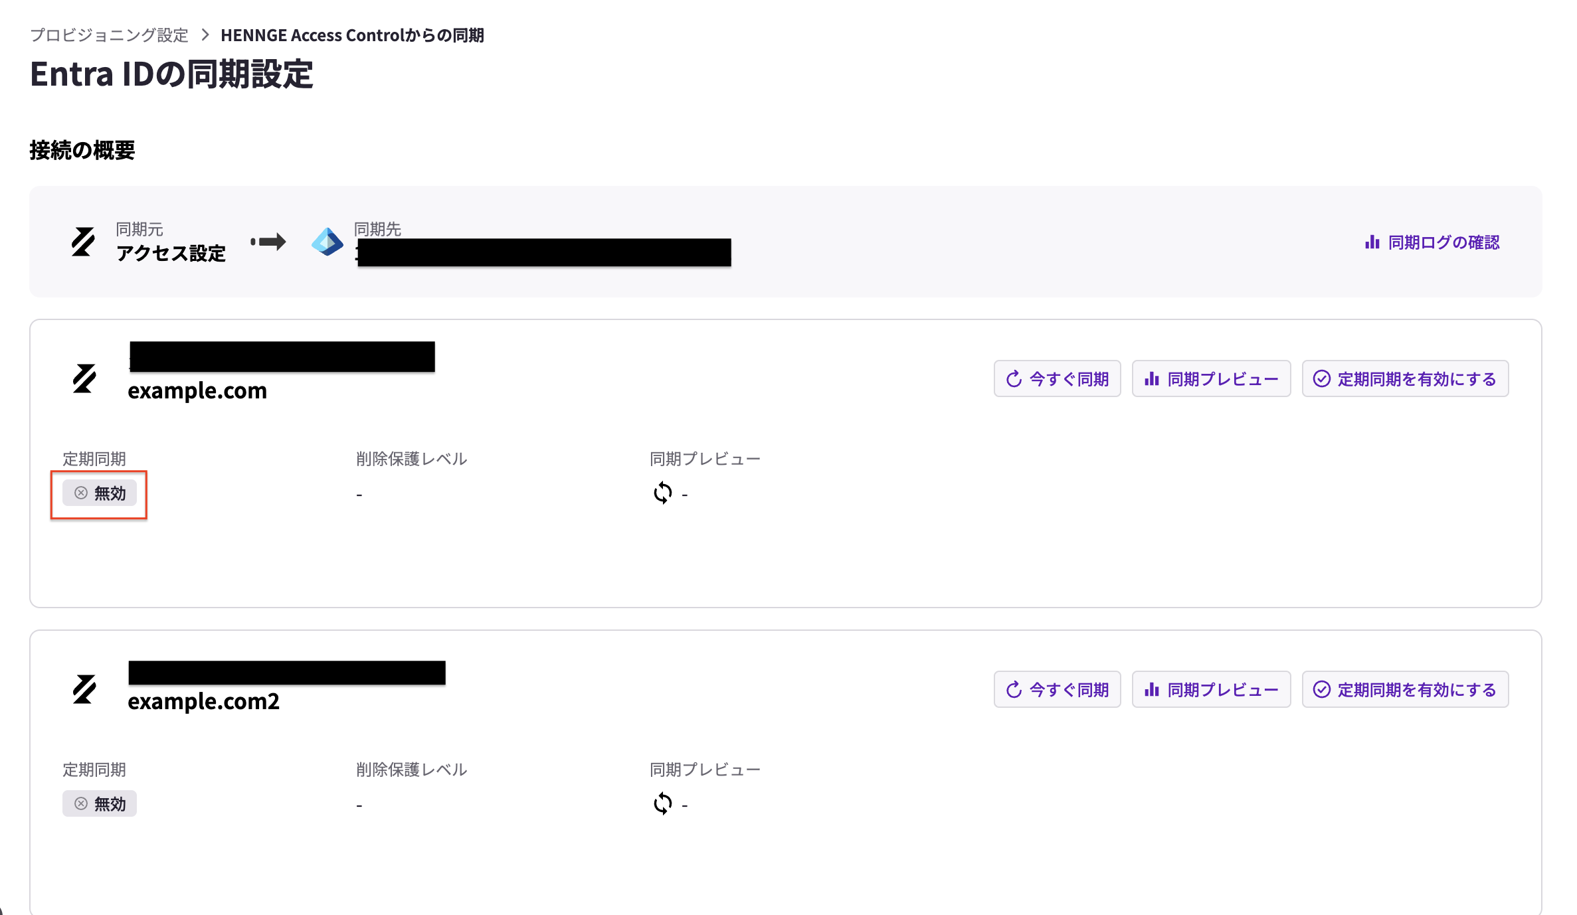Click the sync preview refresh icon for example.com2

click(663, 803)
